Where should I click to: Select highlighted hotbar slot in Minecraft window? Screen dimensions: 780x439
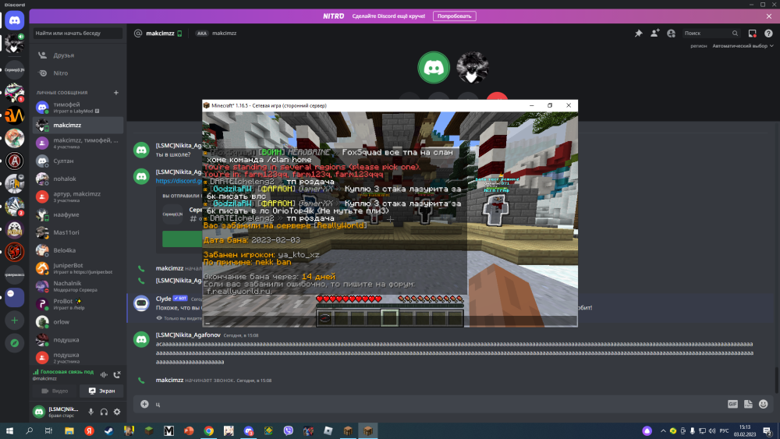(x=389, y=318)
